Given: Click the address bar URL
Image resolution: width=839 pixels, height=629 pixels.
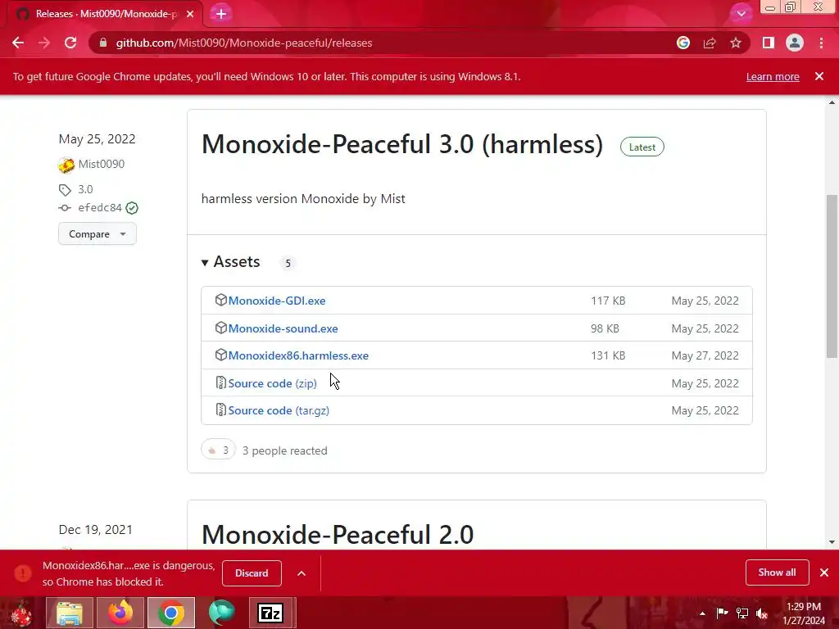Looking at the screenshot, I should (x=244, y=43).
